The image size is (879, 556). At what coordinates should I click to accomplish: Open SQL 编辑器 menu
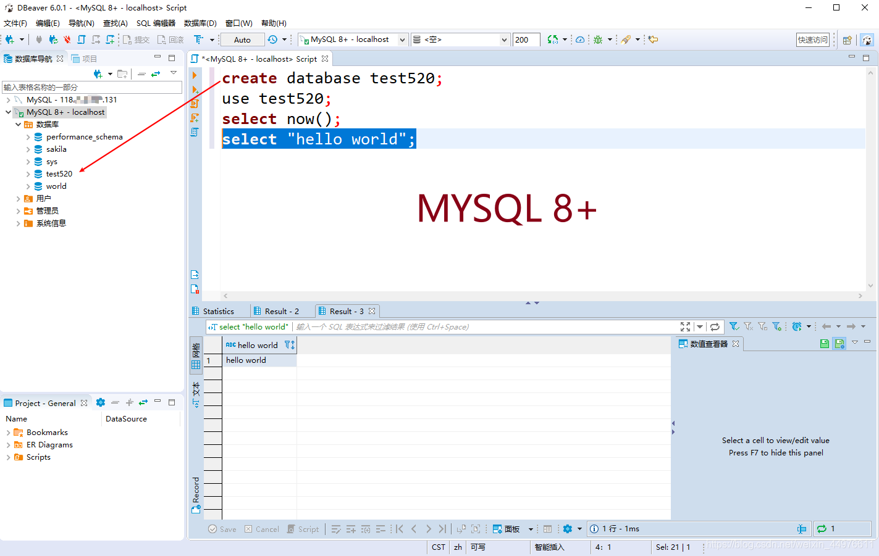coord(156,23)
